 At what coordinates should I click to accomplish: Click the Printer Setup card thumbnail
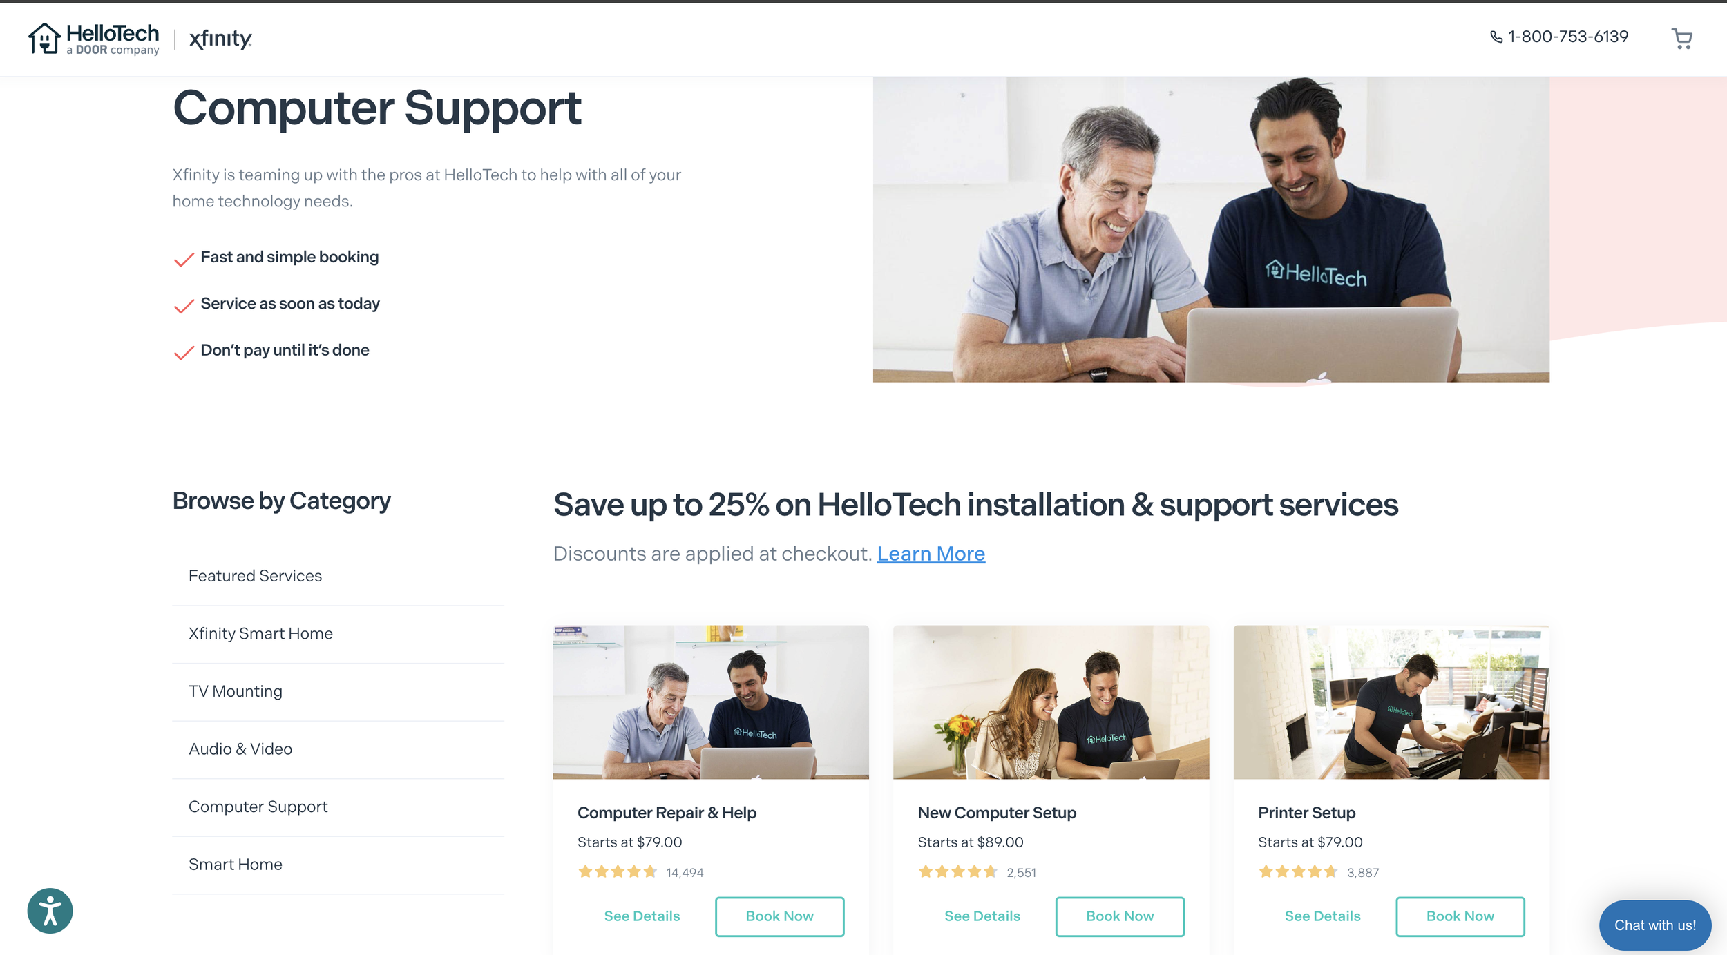point(1391,702)
